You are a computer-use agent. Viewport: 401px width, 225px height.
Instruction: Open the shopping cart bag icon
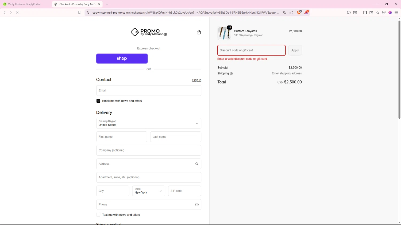point(199,32)
